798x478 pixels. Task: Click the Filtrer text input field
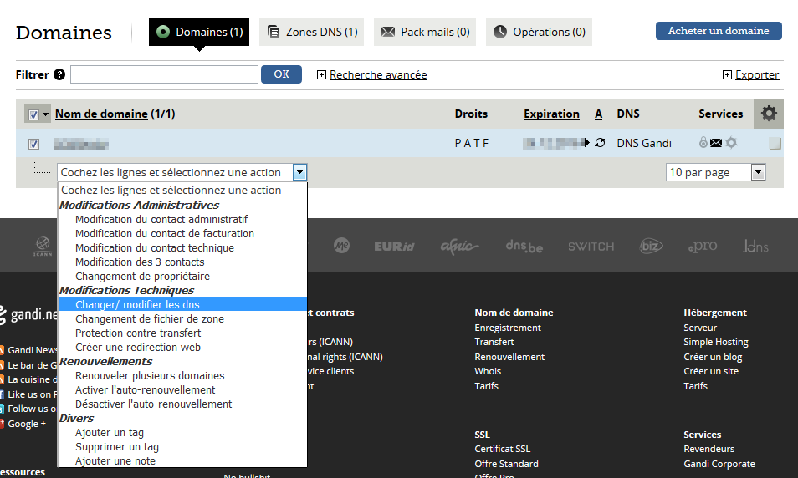coord(164,74)
